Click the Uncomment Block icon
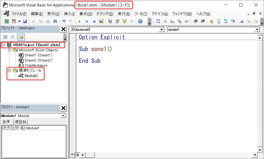The image size is (264, 159). coord(226,21)
